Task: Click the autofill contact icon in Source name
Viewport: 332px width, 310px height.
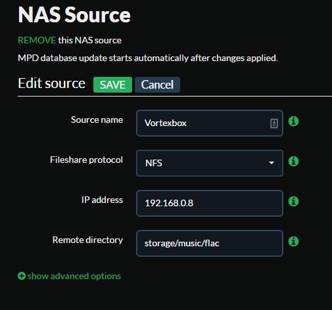Action: pyautogui.click(x=274, y=123)
